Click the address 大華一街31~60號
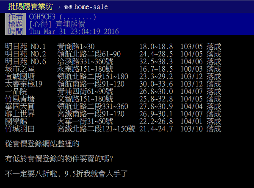 click(85, 121)
